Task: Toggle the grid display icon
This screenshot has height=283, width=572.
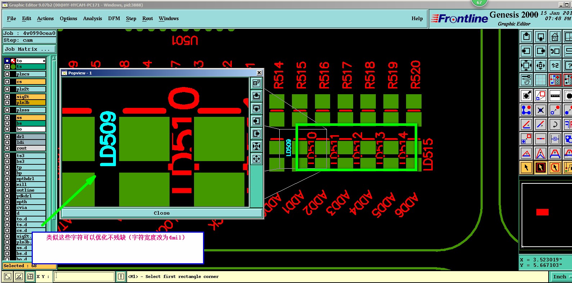Action: (541, 80)
